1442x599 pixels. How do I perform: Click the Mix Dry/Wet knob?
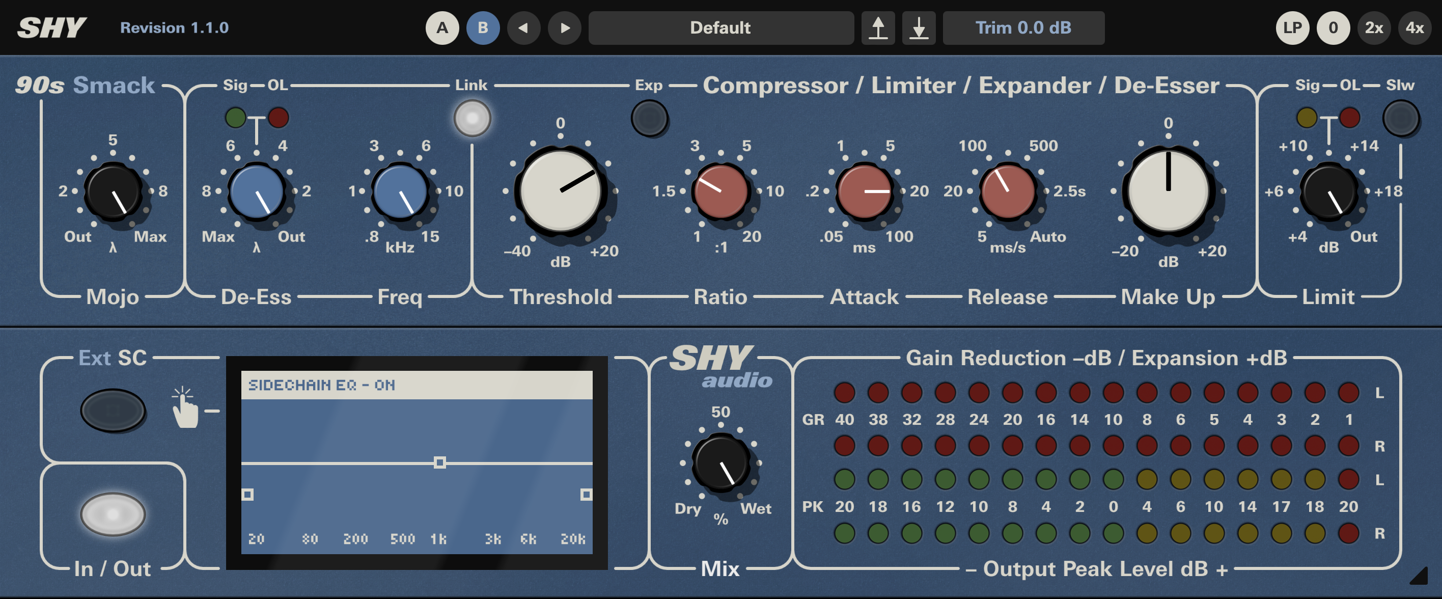click(x=721, y=463)
